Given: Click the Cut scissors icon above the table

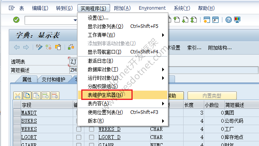Looking at the screenshot, I should point(17,96).
